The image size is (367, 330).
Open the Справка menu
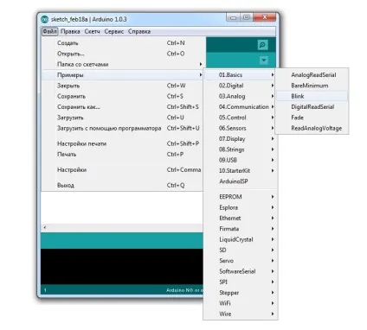(x=139, y=31)
